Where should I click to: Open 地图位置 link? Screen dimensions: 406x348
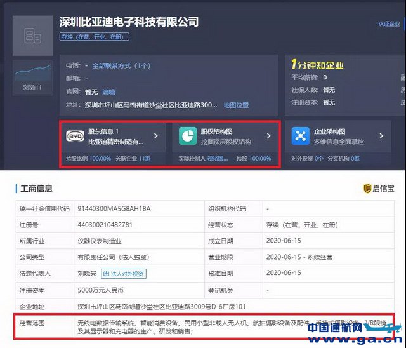click(236, 105)
